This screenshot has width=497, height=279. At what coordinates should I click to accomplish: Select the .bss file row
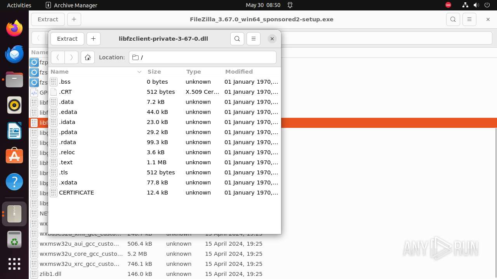pos(165,82)
